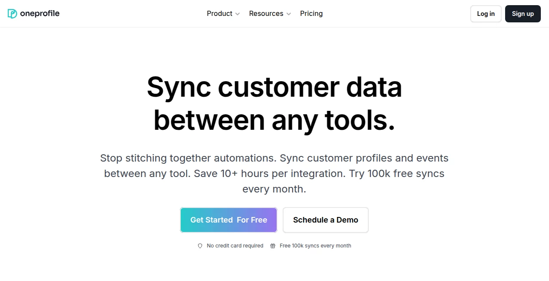This screenshot has width=549, height=281.
Task: Click the gift icon beside free syncs text
Action: pyautogui.click(x=273, y=245)
